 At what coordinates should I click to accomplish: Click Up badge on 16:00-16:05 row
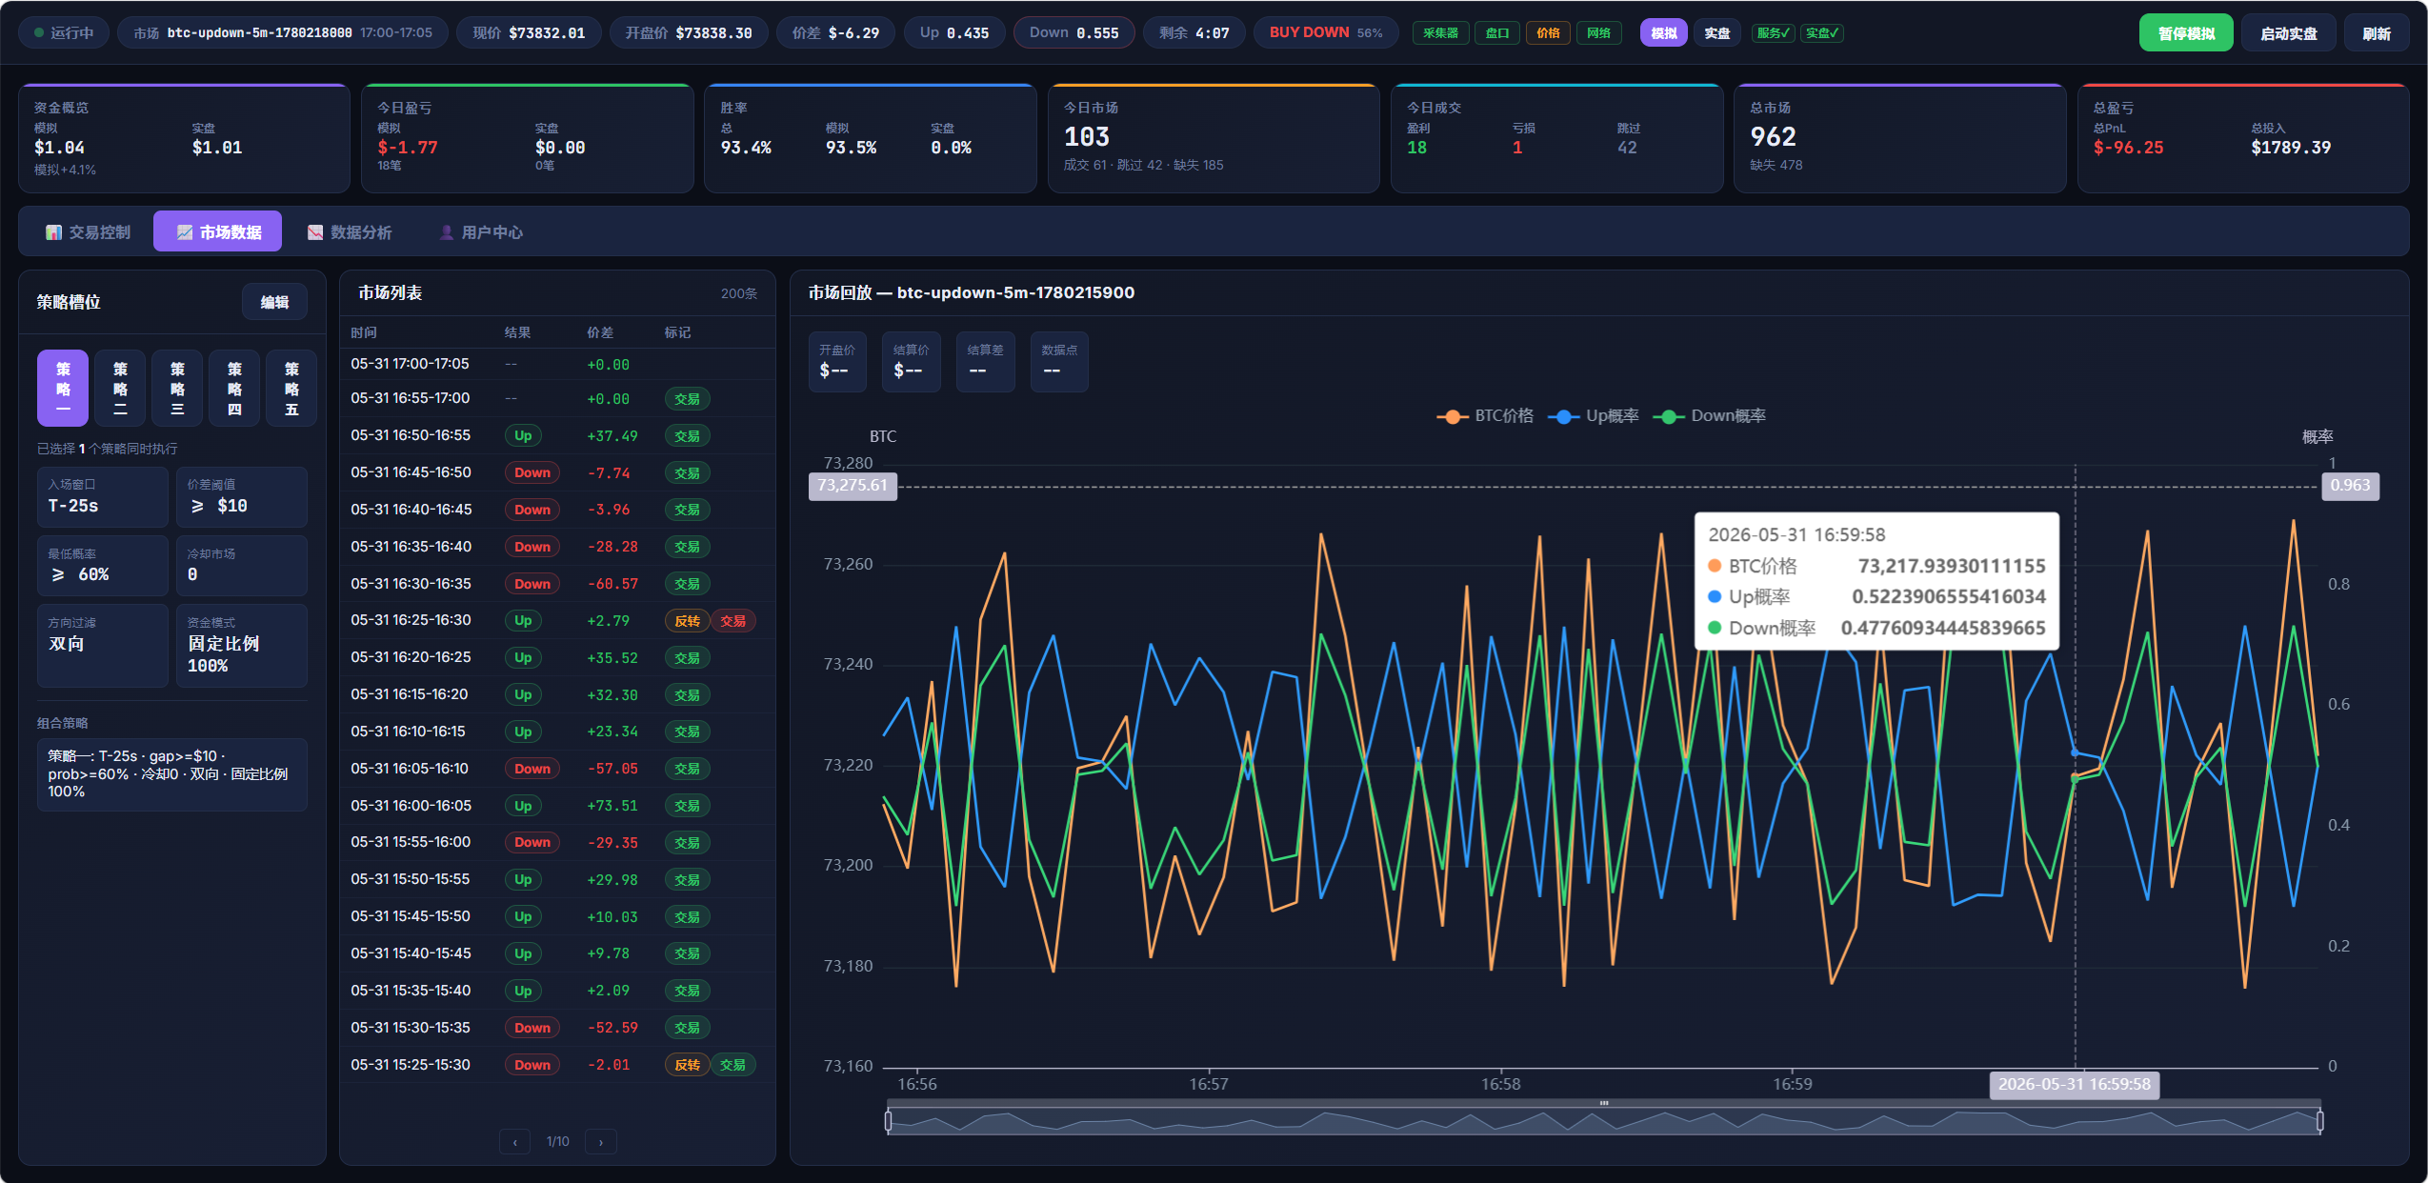point(523,806)
